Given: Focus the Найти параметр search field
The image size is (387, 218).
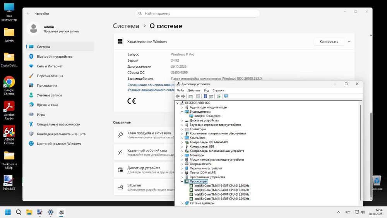Looking at the screenshot, I should pos(197,13).
